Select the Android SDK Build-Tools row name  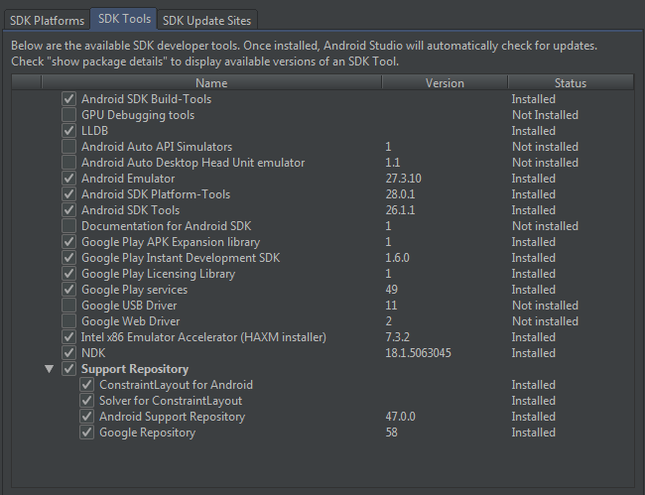pyautogui.click(x=147, y=99)
